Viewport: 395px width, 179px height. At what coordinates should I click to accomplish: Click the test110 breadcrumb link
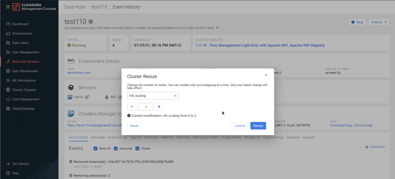point(99,7)
